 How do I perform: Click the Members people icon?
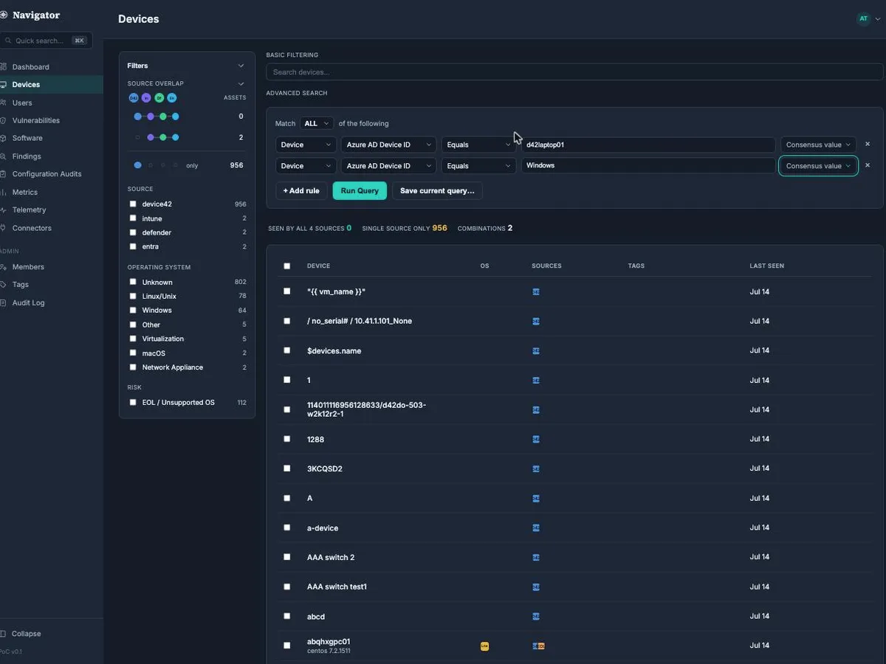click(4, 266)
